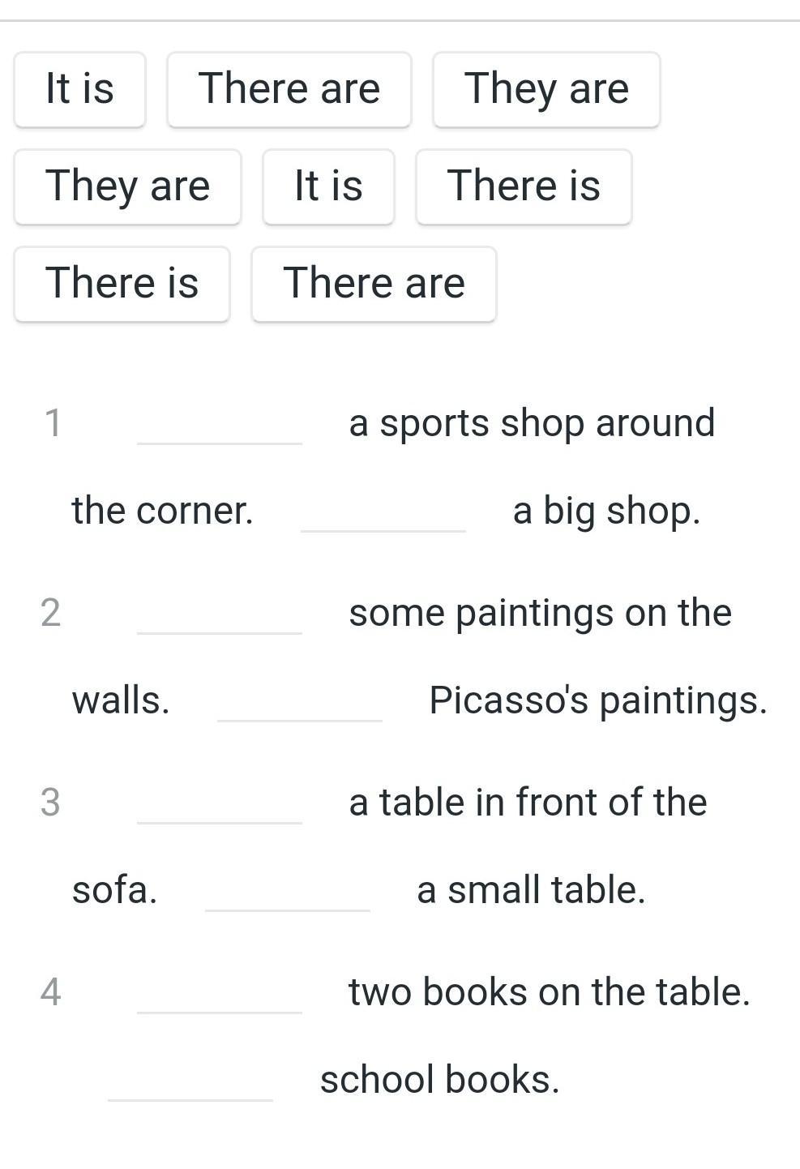Select the "There is" chip in the second row
800x1169 pixels.
pyautogui.click(x=524, y=186)
